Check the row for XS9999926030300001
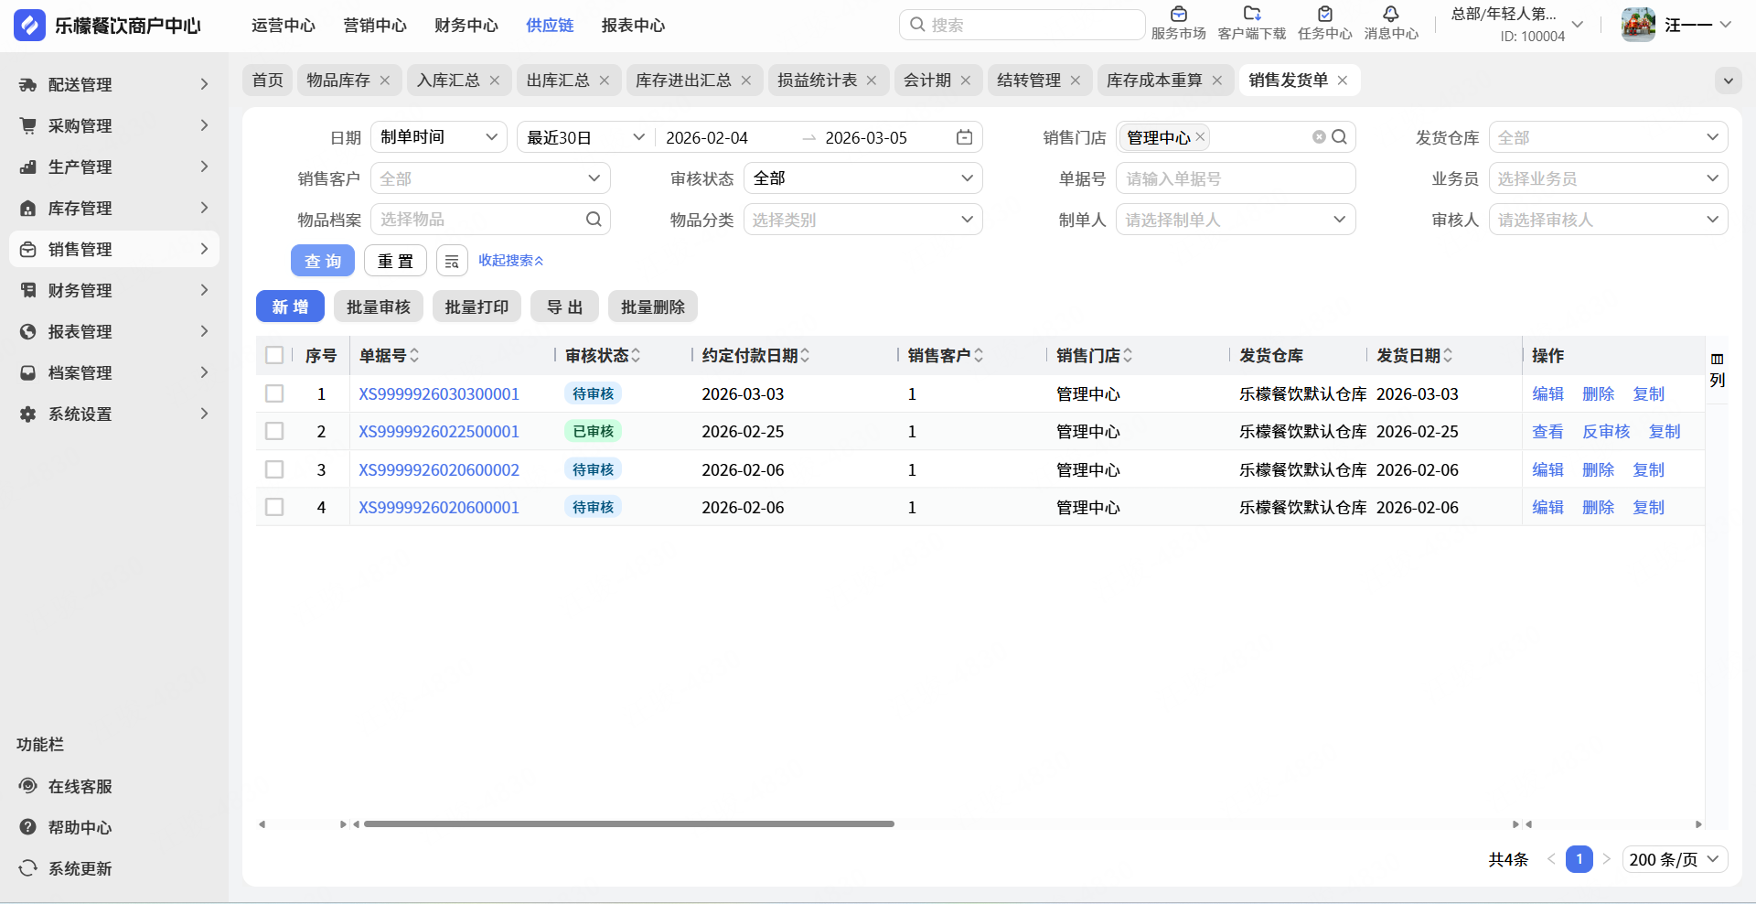 pos(274,394)
